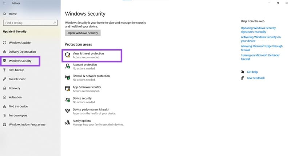Image resolution: width=291 pixels, height=156 pixels.
Task: Click the Get help link
Action: (252, 72)
